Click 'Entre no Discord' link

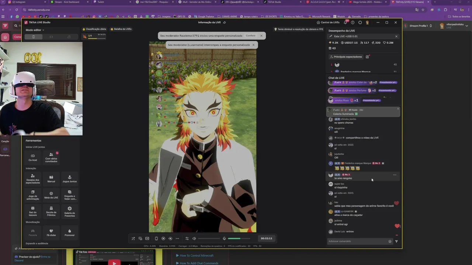click(32, 258)
